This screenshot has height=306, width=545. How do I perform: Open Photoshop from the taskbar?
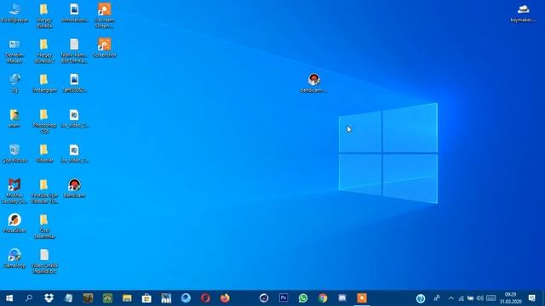coord(284,298)
